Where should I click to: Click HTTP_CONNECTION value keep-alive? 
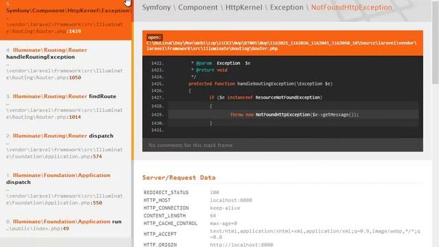tap(225, 208)
